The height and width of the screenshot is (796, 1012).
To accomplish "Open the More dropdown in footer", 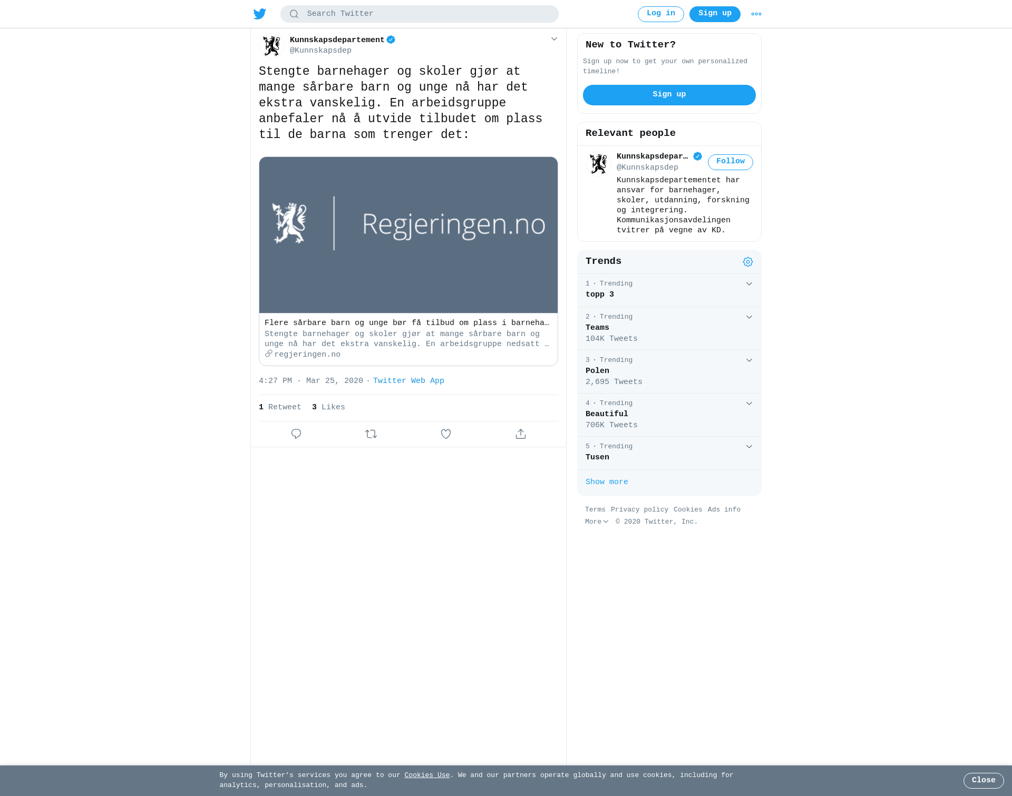I will 597,522.
